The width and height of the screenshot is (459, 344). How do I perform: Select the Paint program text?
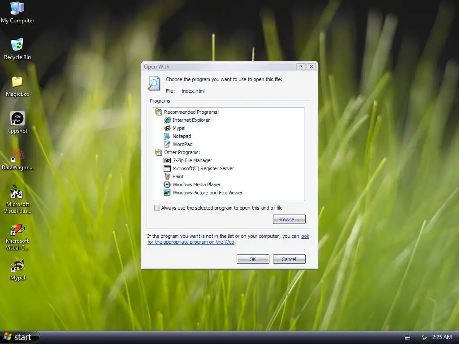tap(178, 176)
